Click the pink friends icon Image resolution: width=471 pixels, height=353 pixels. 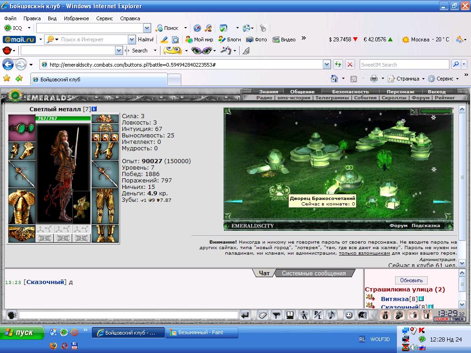413,315
